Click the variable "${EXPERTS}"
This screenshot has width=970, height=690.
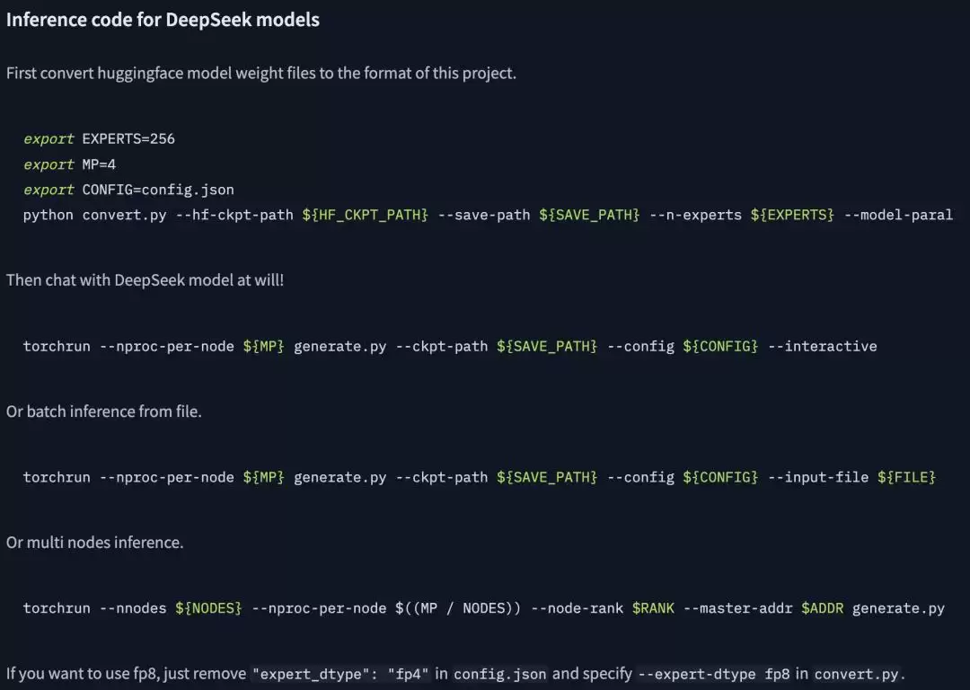(x=792, y=215)
